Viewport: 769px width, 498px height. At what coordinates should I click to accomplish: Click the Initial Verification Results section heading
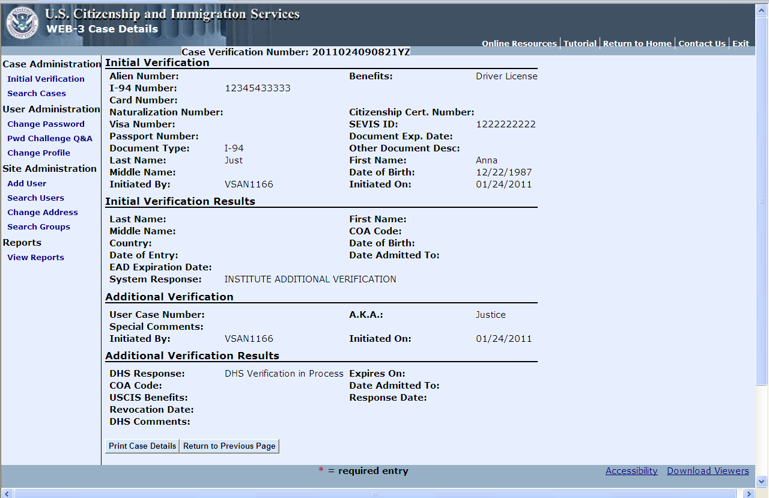click(180, 202)
